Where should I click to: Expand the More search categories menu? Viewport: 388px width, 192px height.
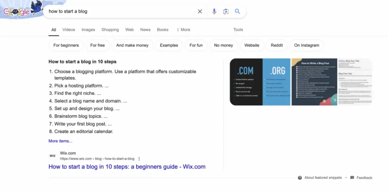pyautogui.click(x=183, y=30)
